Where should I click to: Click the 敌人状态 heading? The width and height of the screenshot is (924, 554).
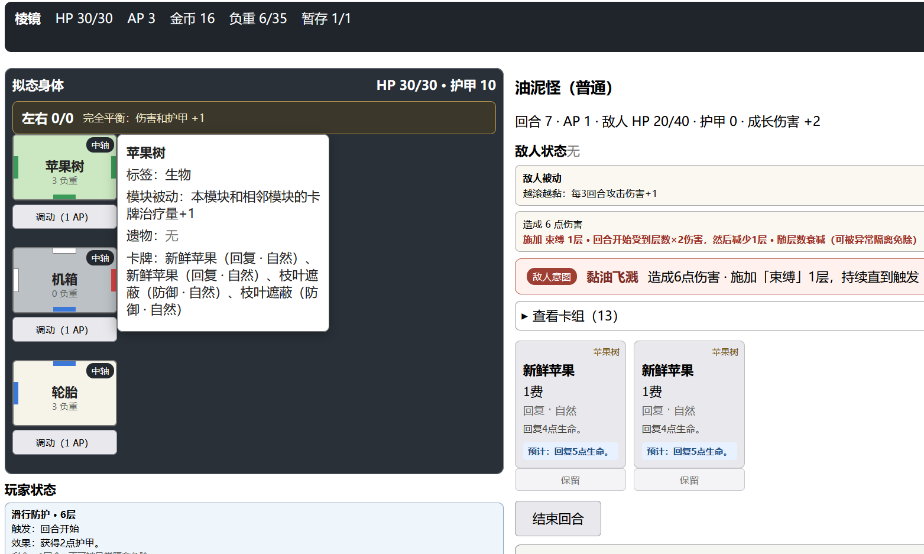[540, 151]
